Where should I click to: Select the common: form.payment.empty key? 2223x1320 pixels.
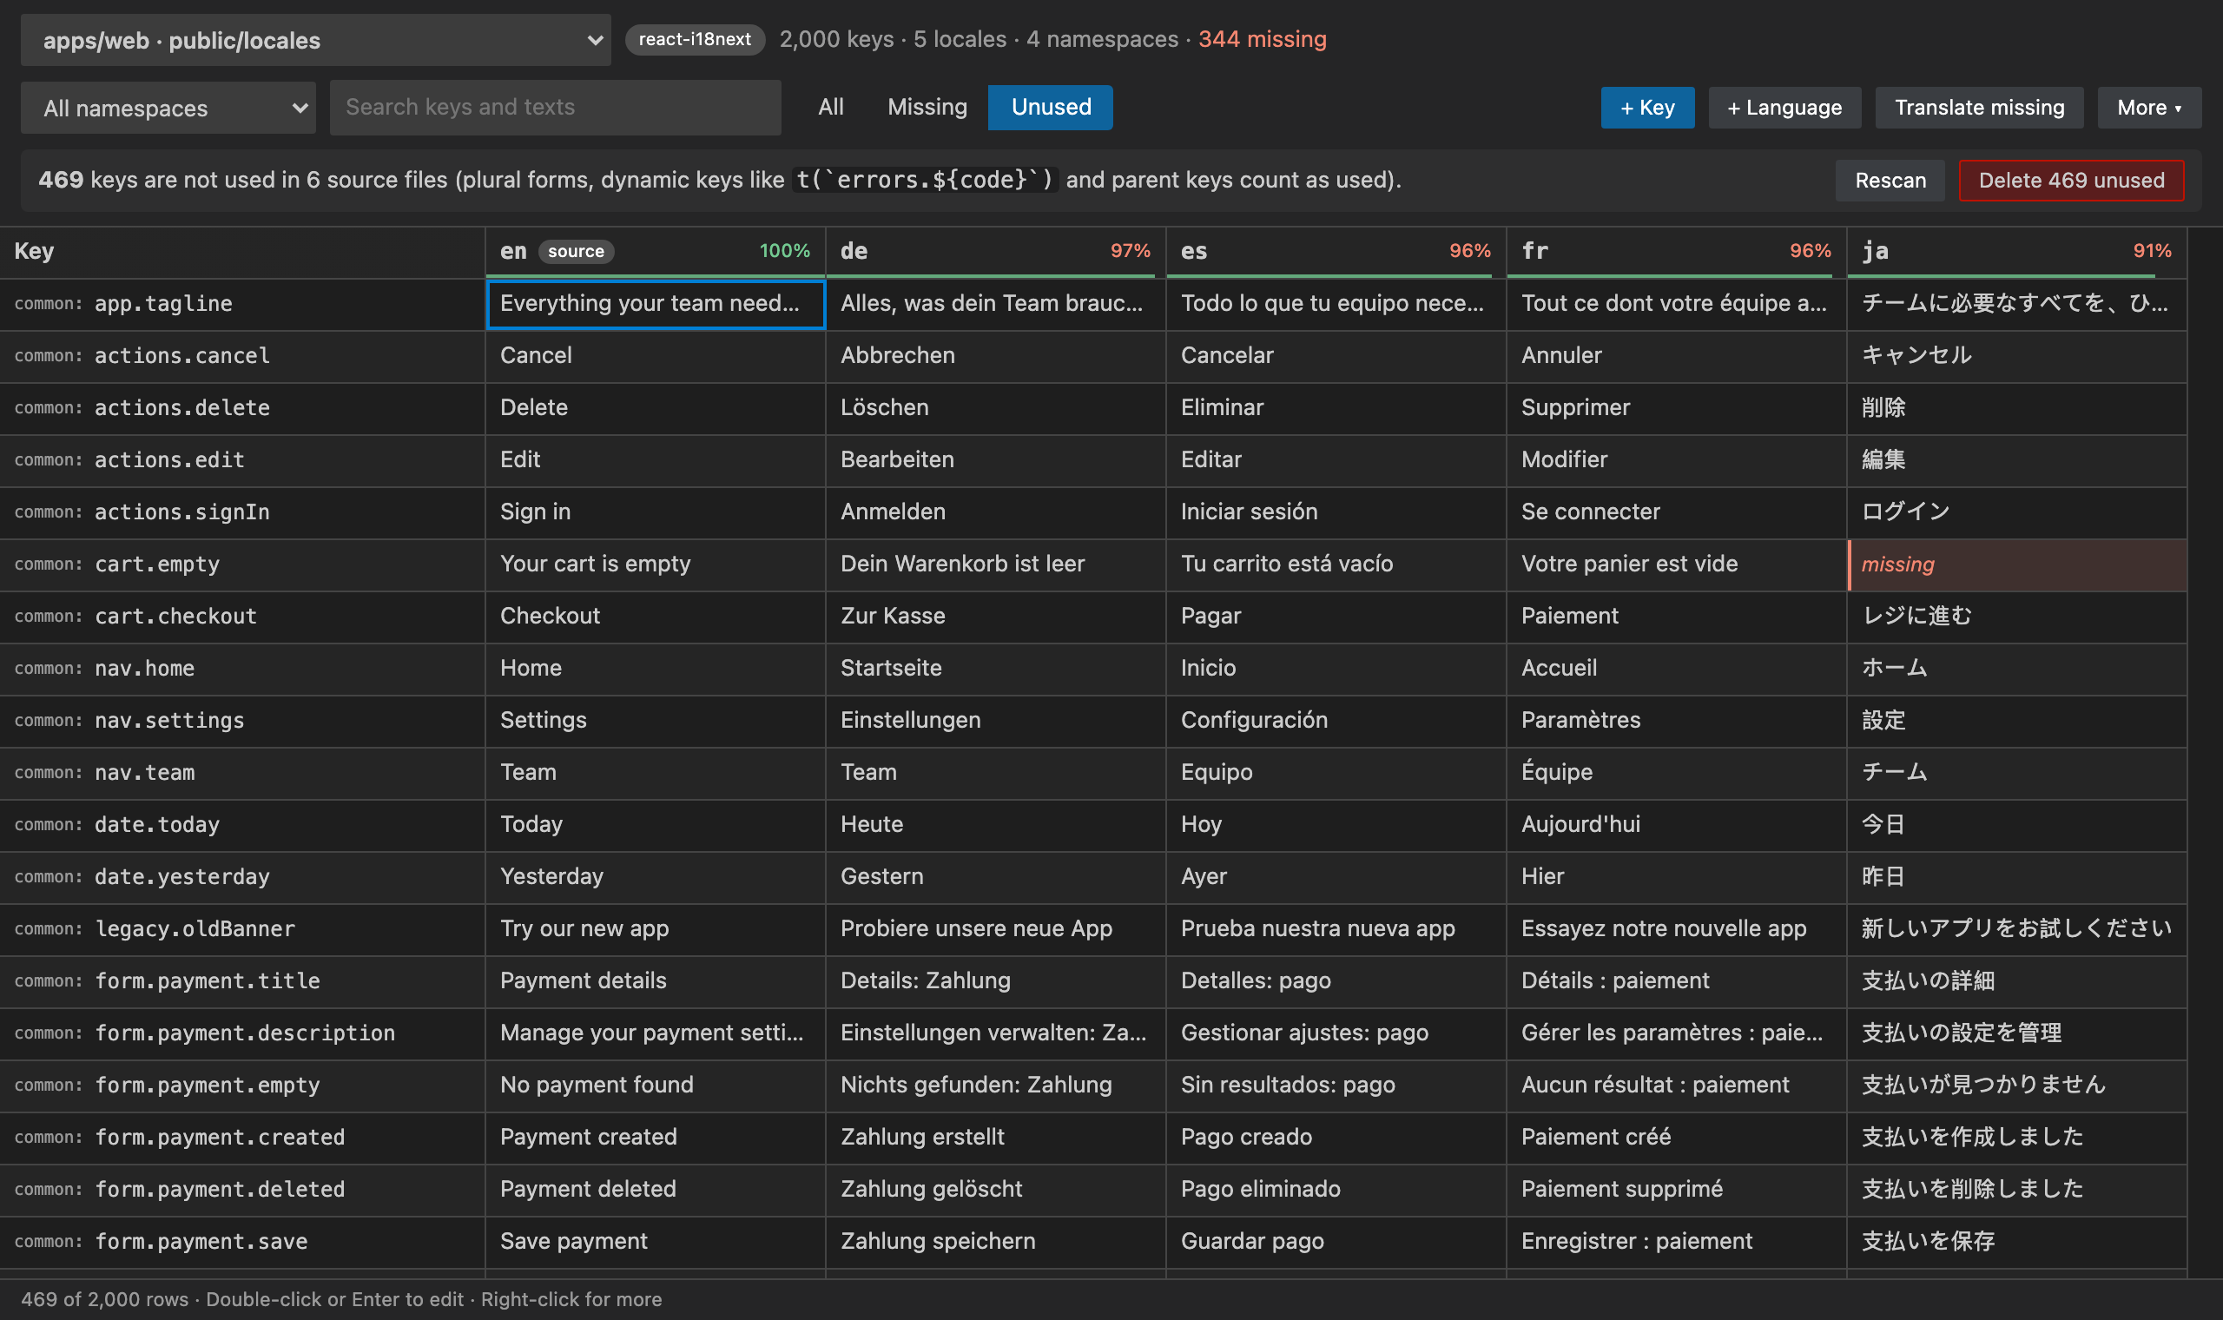tap(242, 1086)
